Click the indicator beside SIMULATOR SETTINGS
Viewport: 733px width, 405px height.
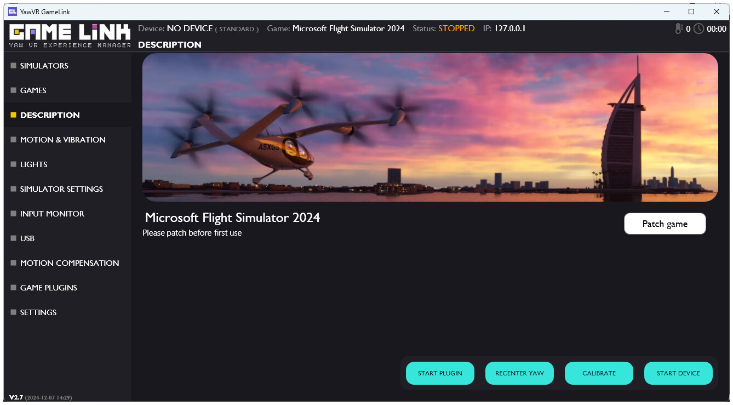[12, 189]
